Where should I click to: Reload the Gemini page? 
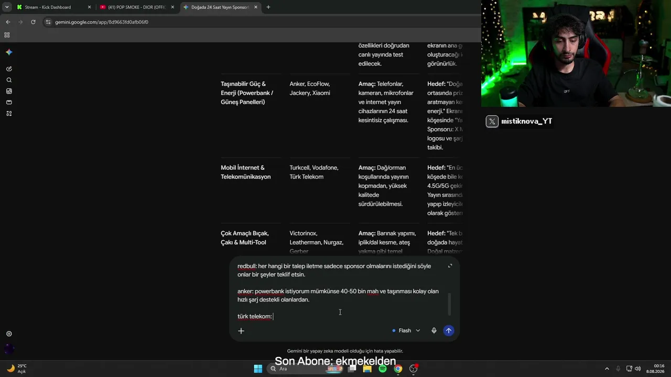tap(33, 22)
